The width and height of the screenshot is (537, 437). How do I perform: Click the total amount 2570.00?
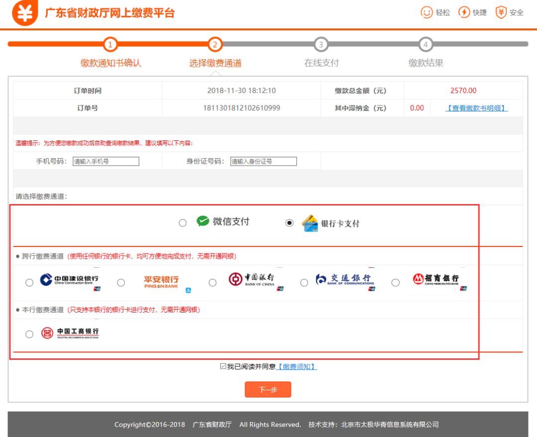pyautogui.click(x=463, y=91)
